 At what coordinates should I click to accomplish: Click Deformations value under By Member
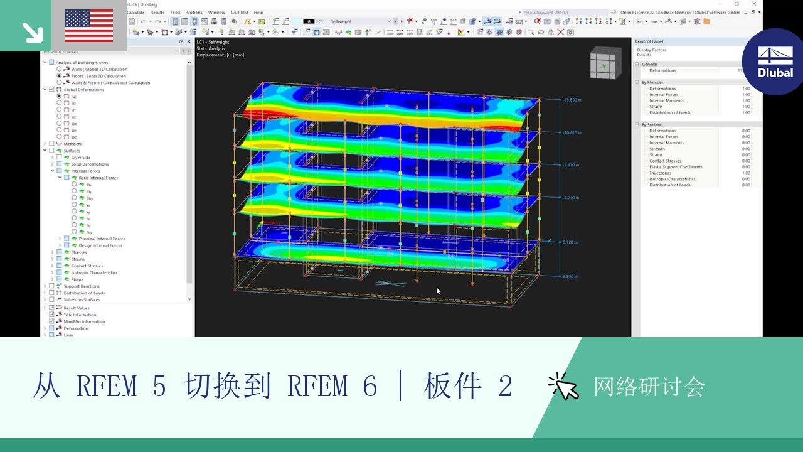tap(746, 89)
